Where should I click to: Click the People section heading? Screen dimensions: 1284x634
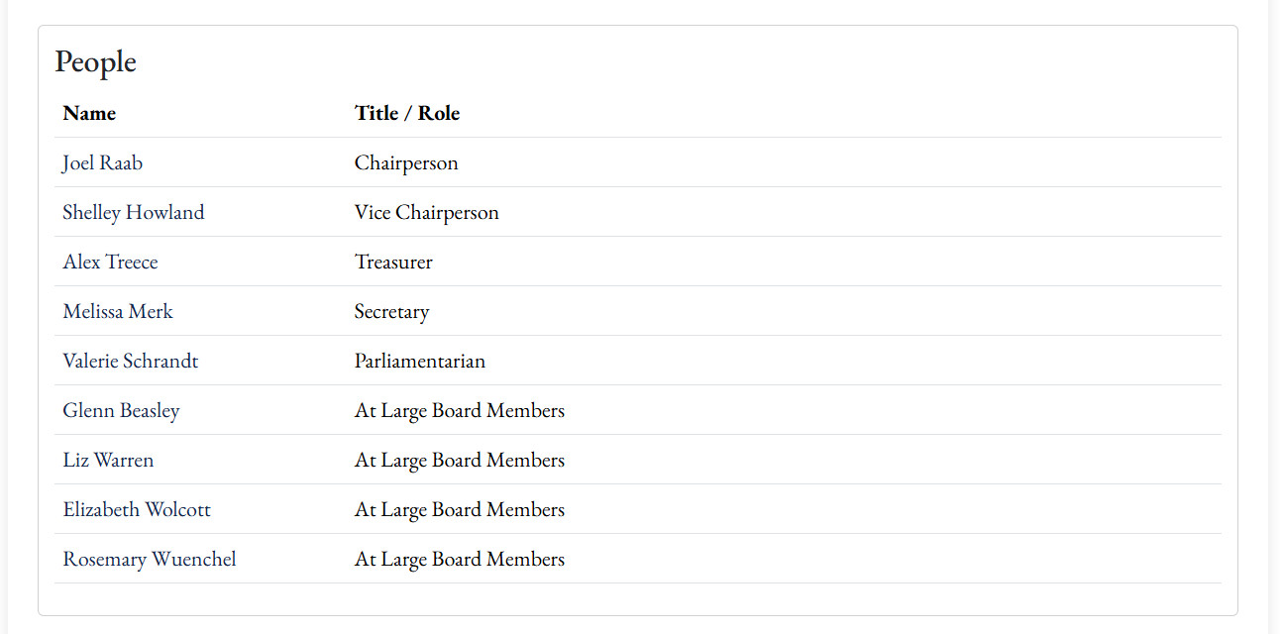click(95, 61)
